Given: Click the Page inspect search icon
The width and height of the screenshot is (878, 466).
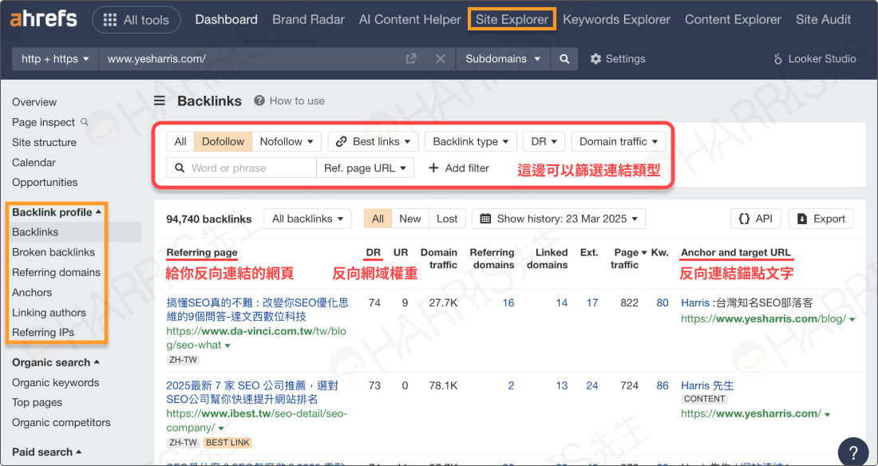Looking at the screenshot, I should coord(85,121).
